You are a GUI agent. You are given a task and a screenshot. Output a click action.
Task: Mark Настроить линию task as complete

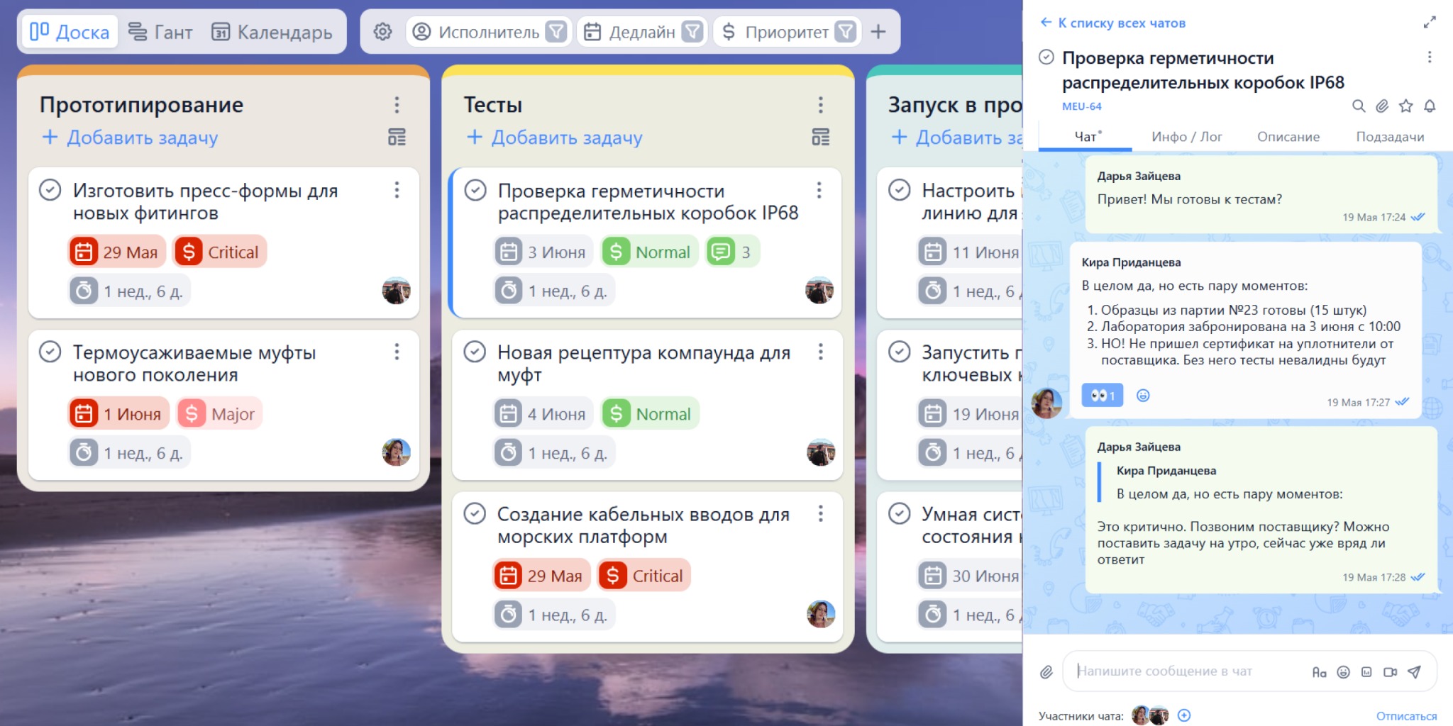click(x=900, y=190)
